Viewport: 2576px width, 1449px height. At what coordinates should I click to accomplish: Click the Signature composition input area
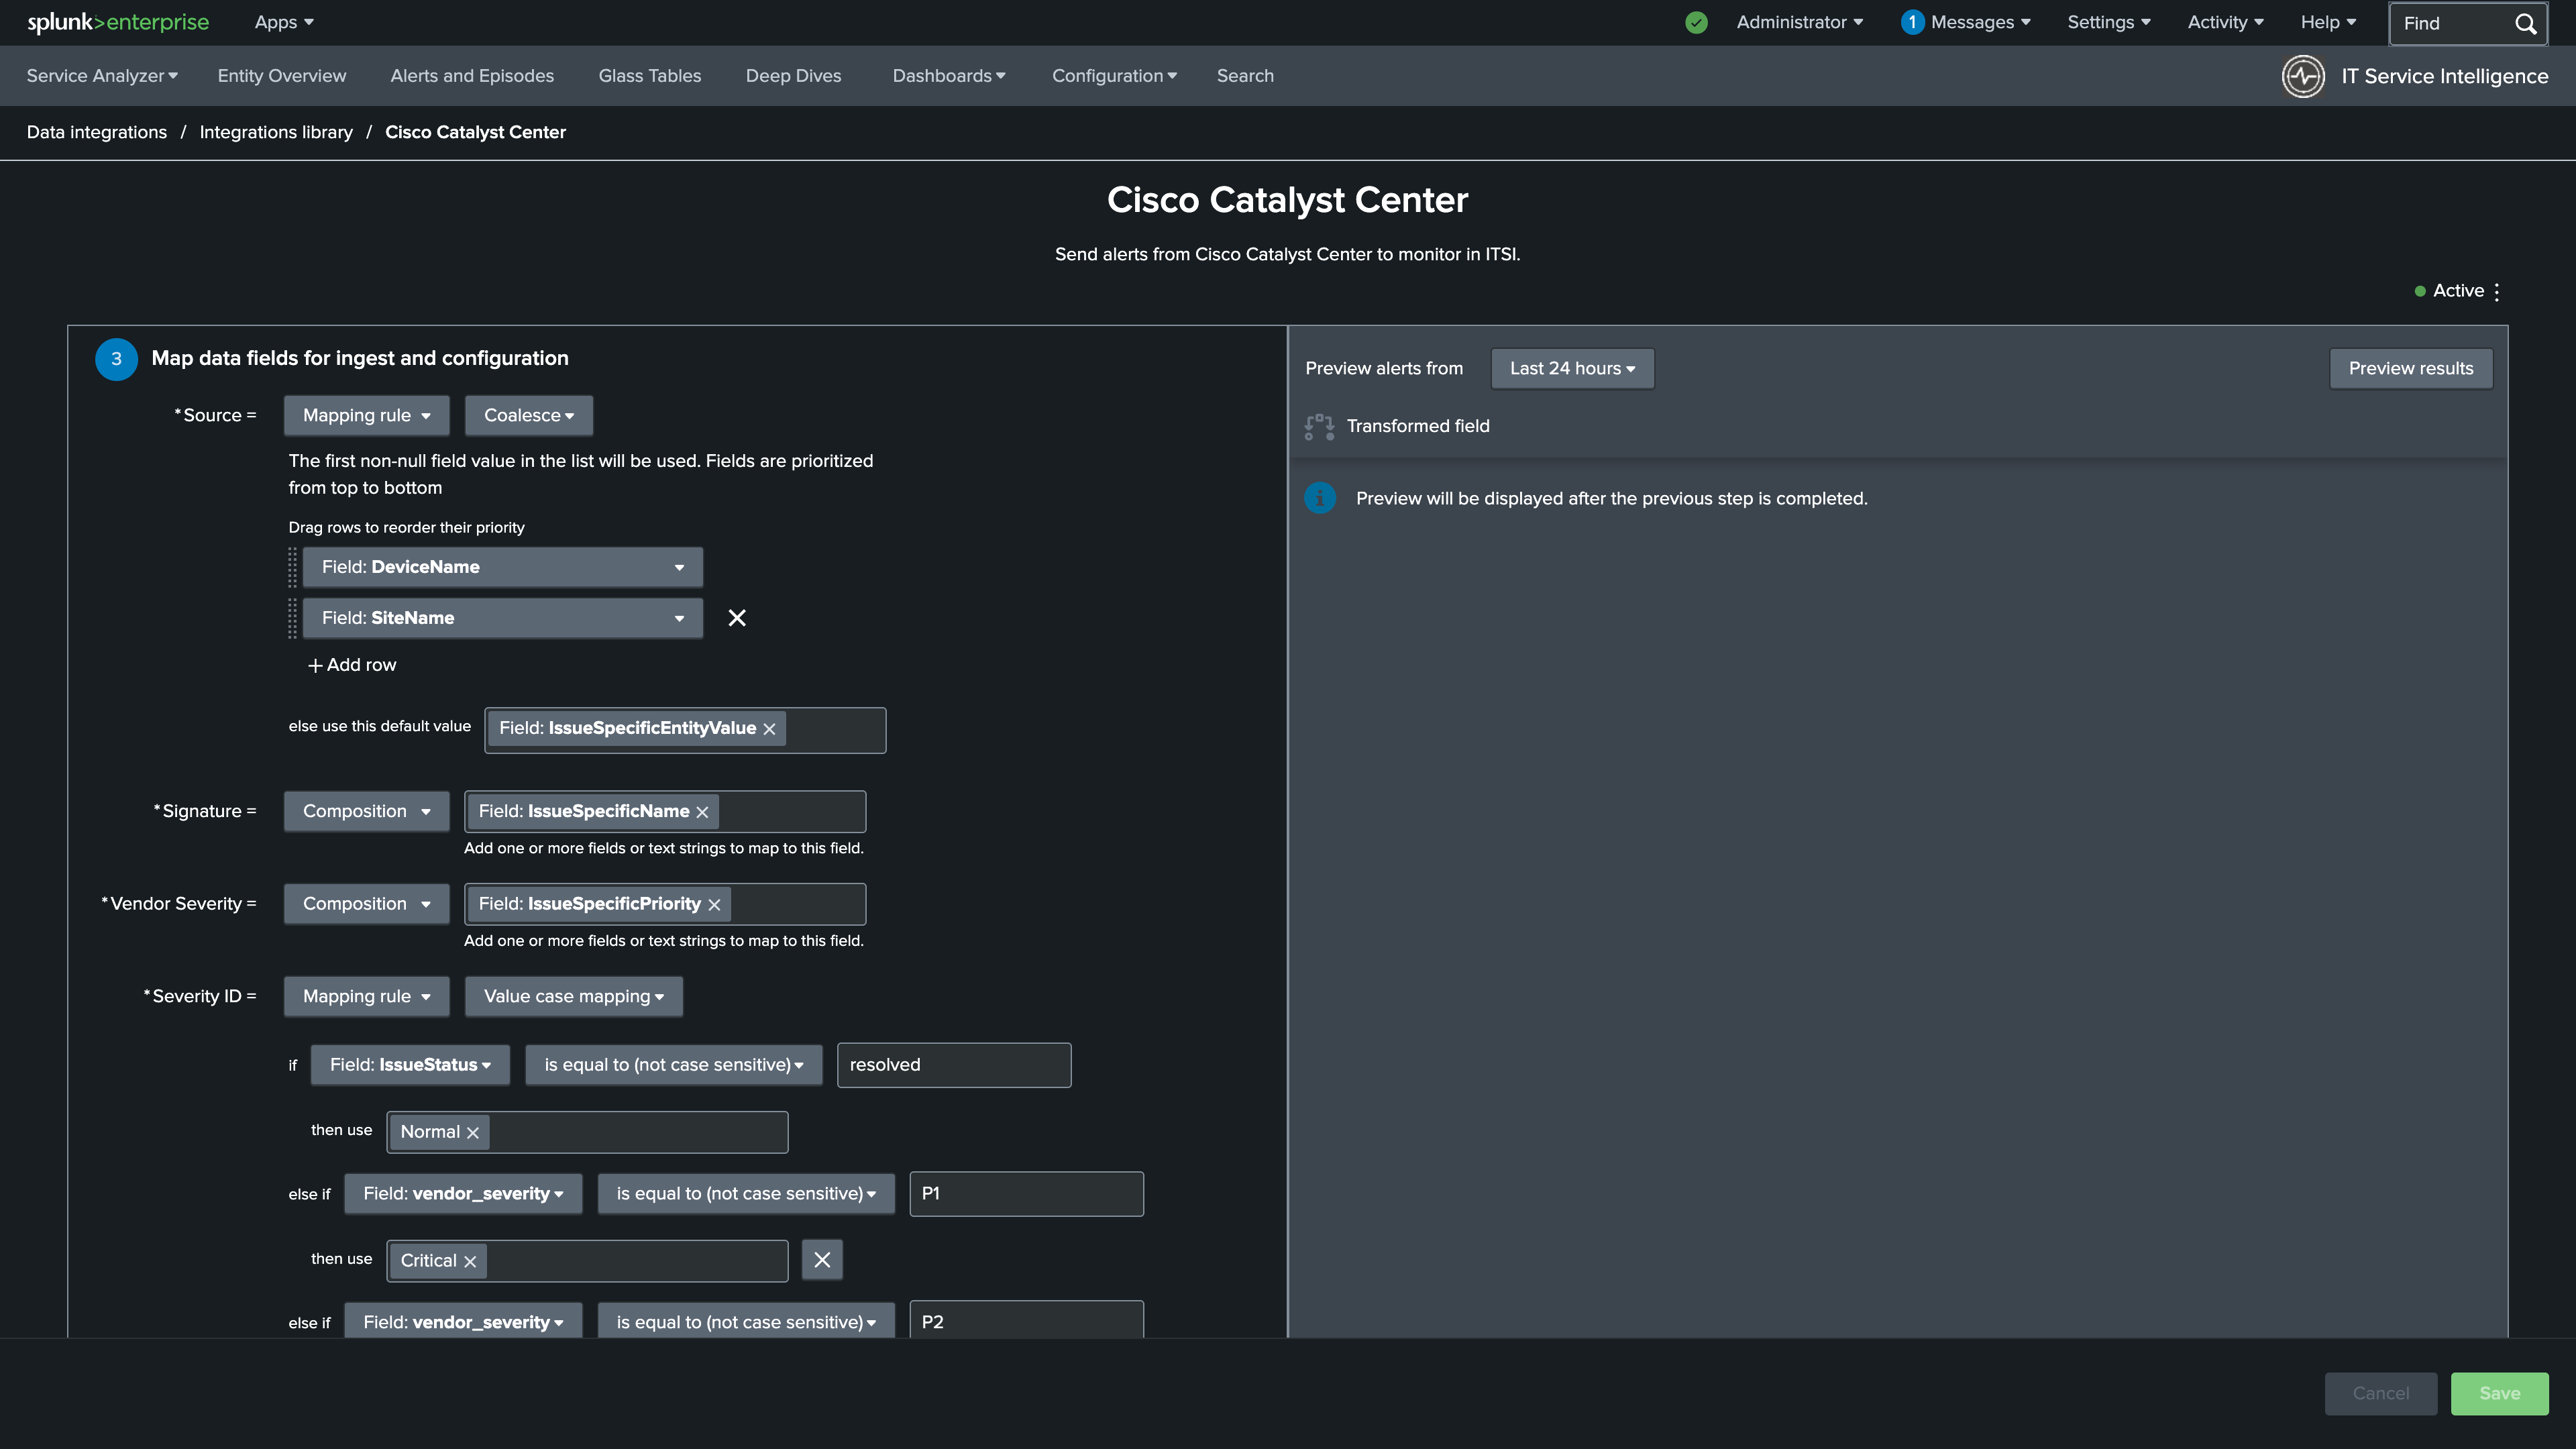(665, 812)
